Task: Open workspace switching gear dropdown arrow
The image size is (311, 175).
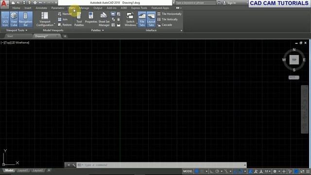Action: pos(279,171)
